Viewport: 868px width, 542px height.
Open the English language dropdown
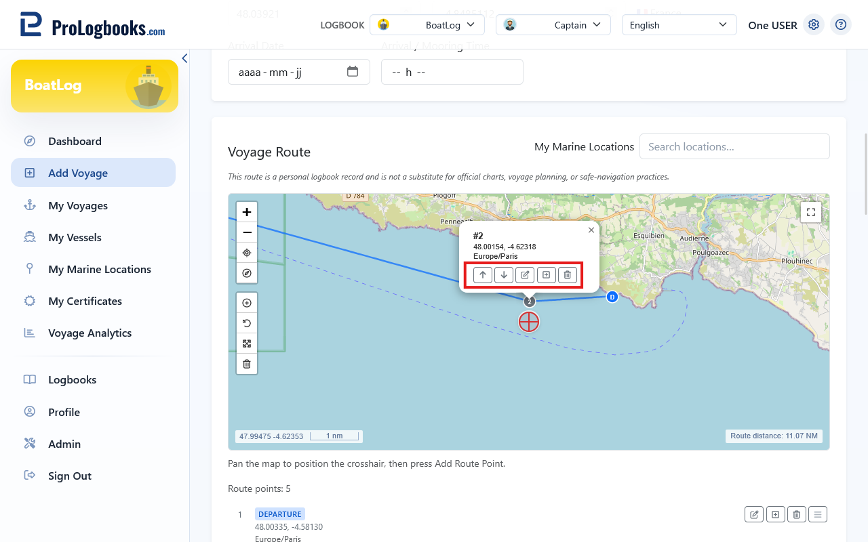point(679,25)
